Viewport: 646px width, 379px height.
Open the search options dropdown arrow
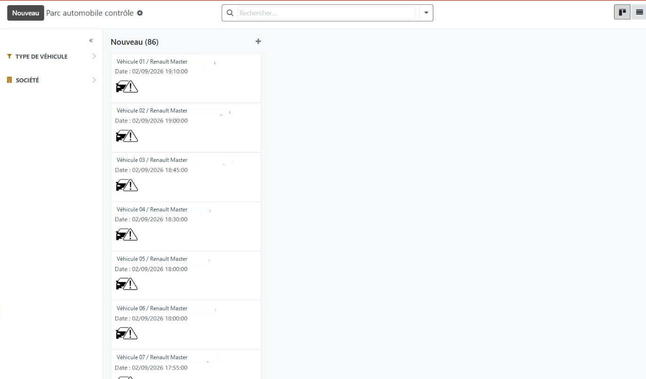point(426,13)
